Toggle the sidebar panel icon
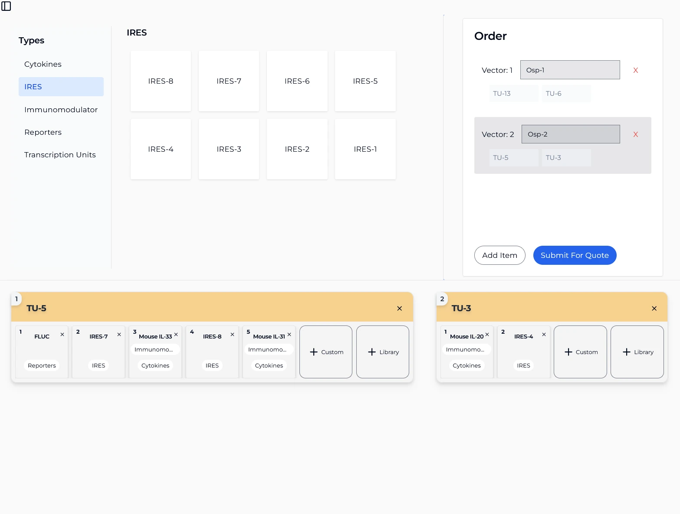This screenshot has height=514, width=680. pos(6,6)
